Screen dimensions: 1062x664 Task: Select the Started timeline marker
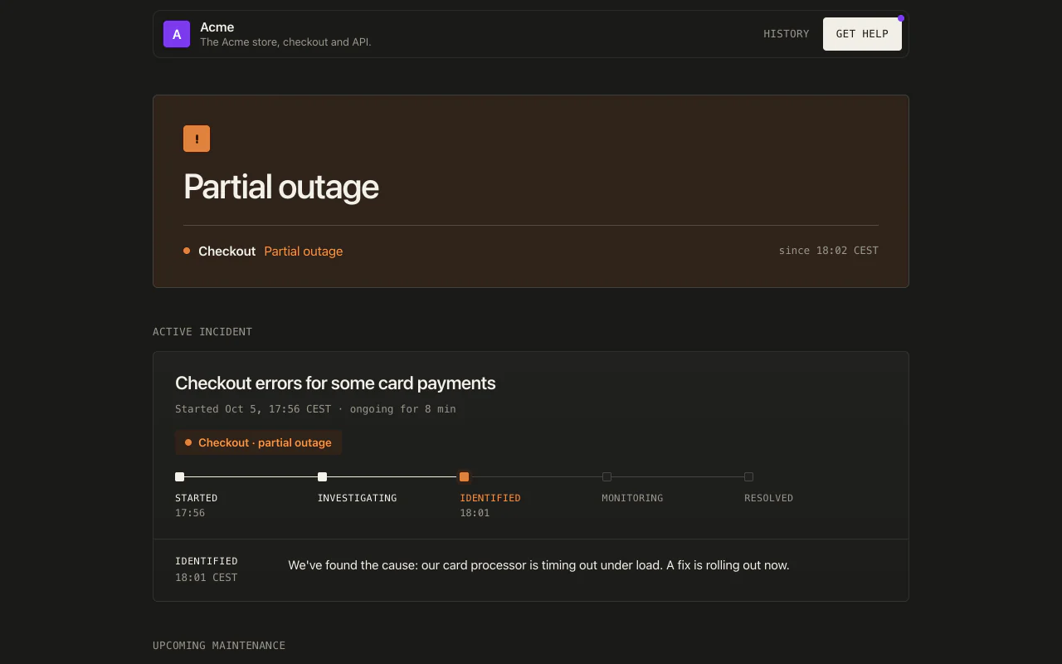pyautogui.click(x=180, y=477)
